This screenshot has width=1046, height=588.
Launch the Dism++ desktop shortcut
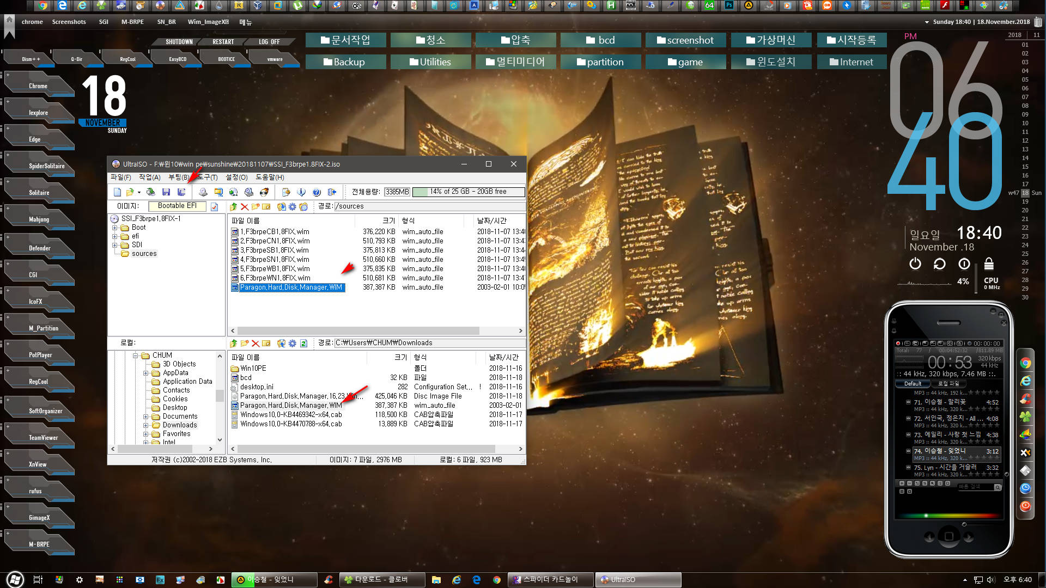(x=31, y=59)
